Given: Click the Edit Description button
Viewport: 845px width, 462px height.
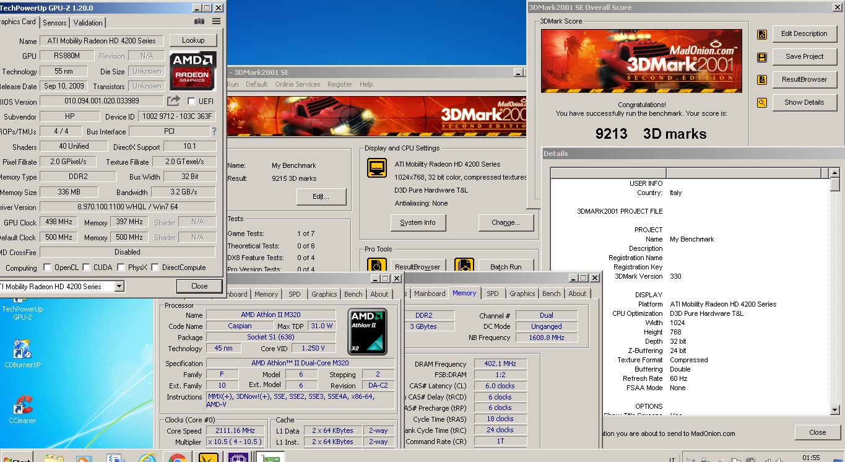Looking at the screenshot, I should pos(804,33).
